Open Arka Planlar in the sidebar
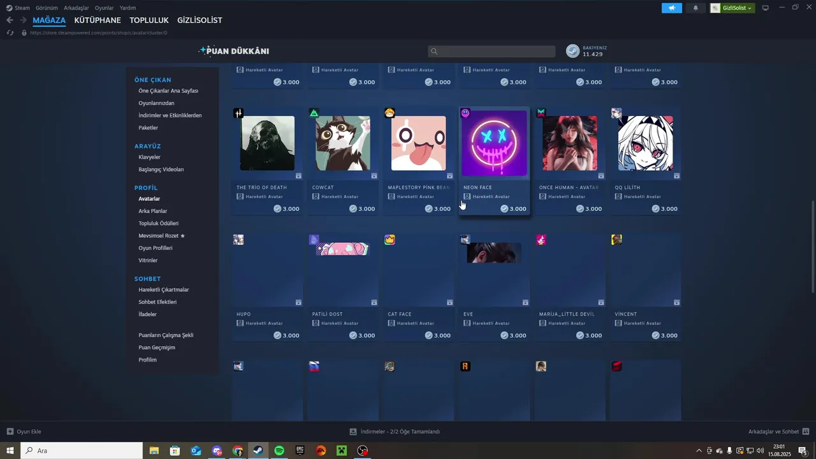The width and height of the screenshot is (816, 459). (153, 211)
